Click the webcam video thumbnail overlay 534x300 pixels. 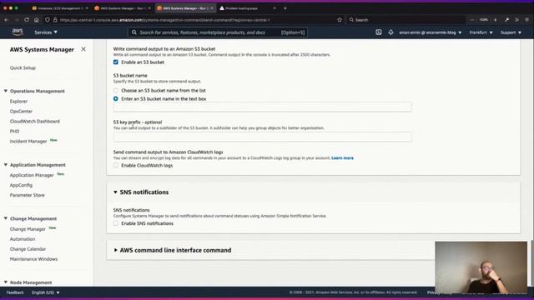[x=481, y=267]
